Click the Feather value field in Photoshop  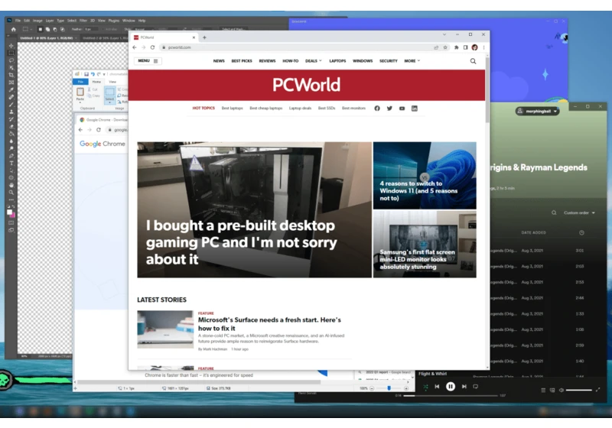pyautogui.click(x=90, y=29)
